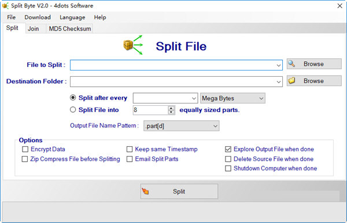
Task: Click the magnifier icon on file Browse button
Action: click(291, 64)
